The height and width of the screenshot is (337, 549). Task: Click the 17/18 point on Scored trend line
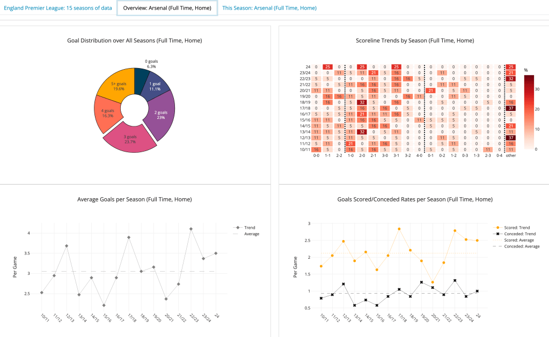pyautogui.click(x=399, y=229)
